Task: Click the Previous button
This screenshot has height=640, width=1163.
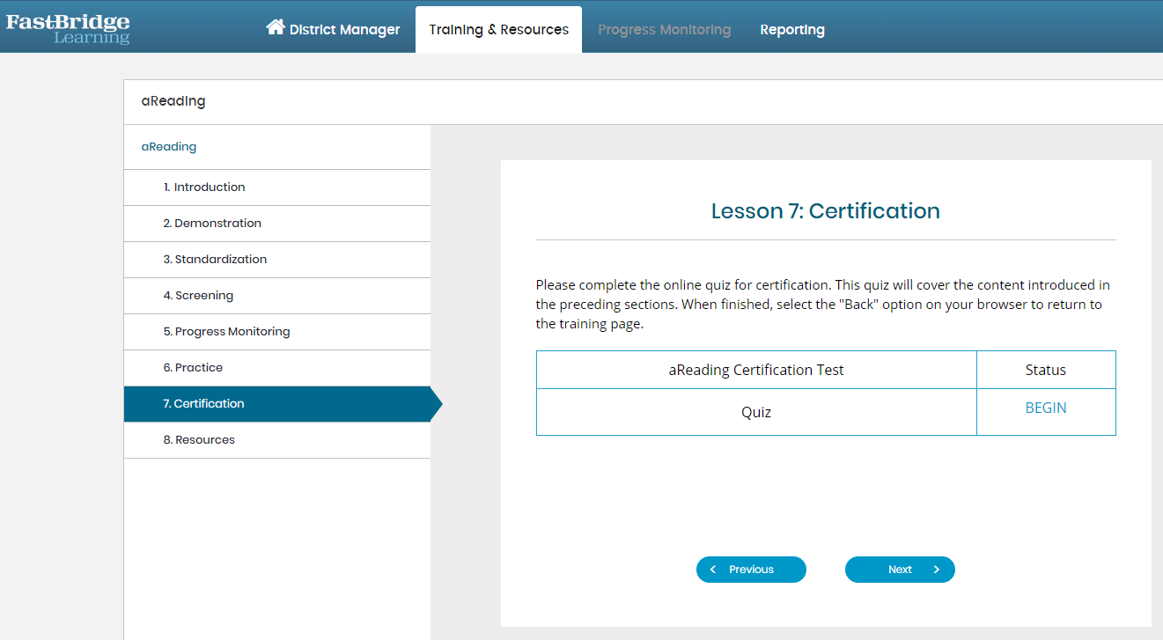Action: click(751, 570)
